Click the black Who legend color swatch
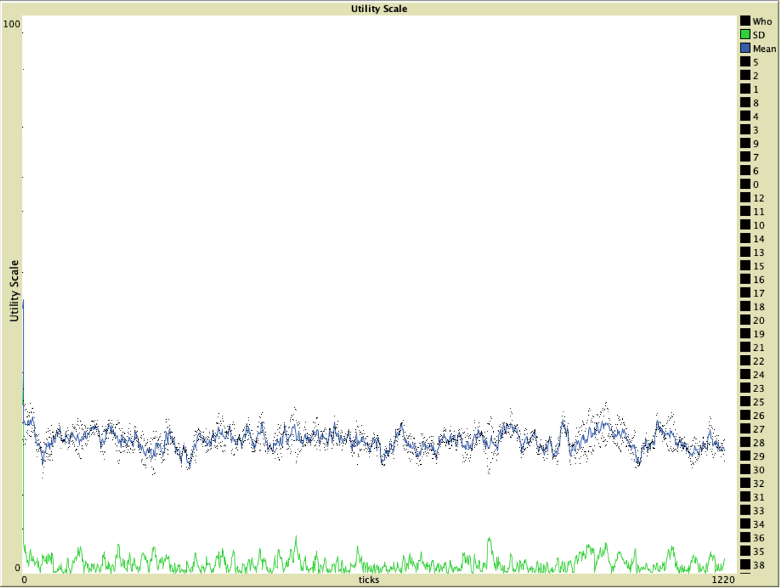The width and height of the screenshot is (780, 588). [x=745, y=21]
